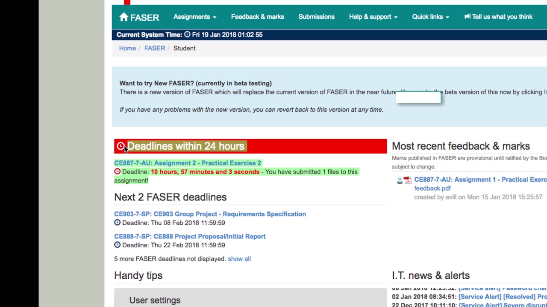Click clock icon beside Thu 08 Feb deadline
547x307 pixels.
click(x=118, y=223)
